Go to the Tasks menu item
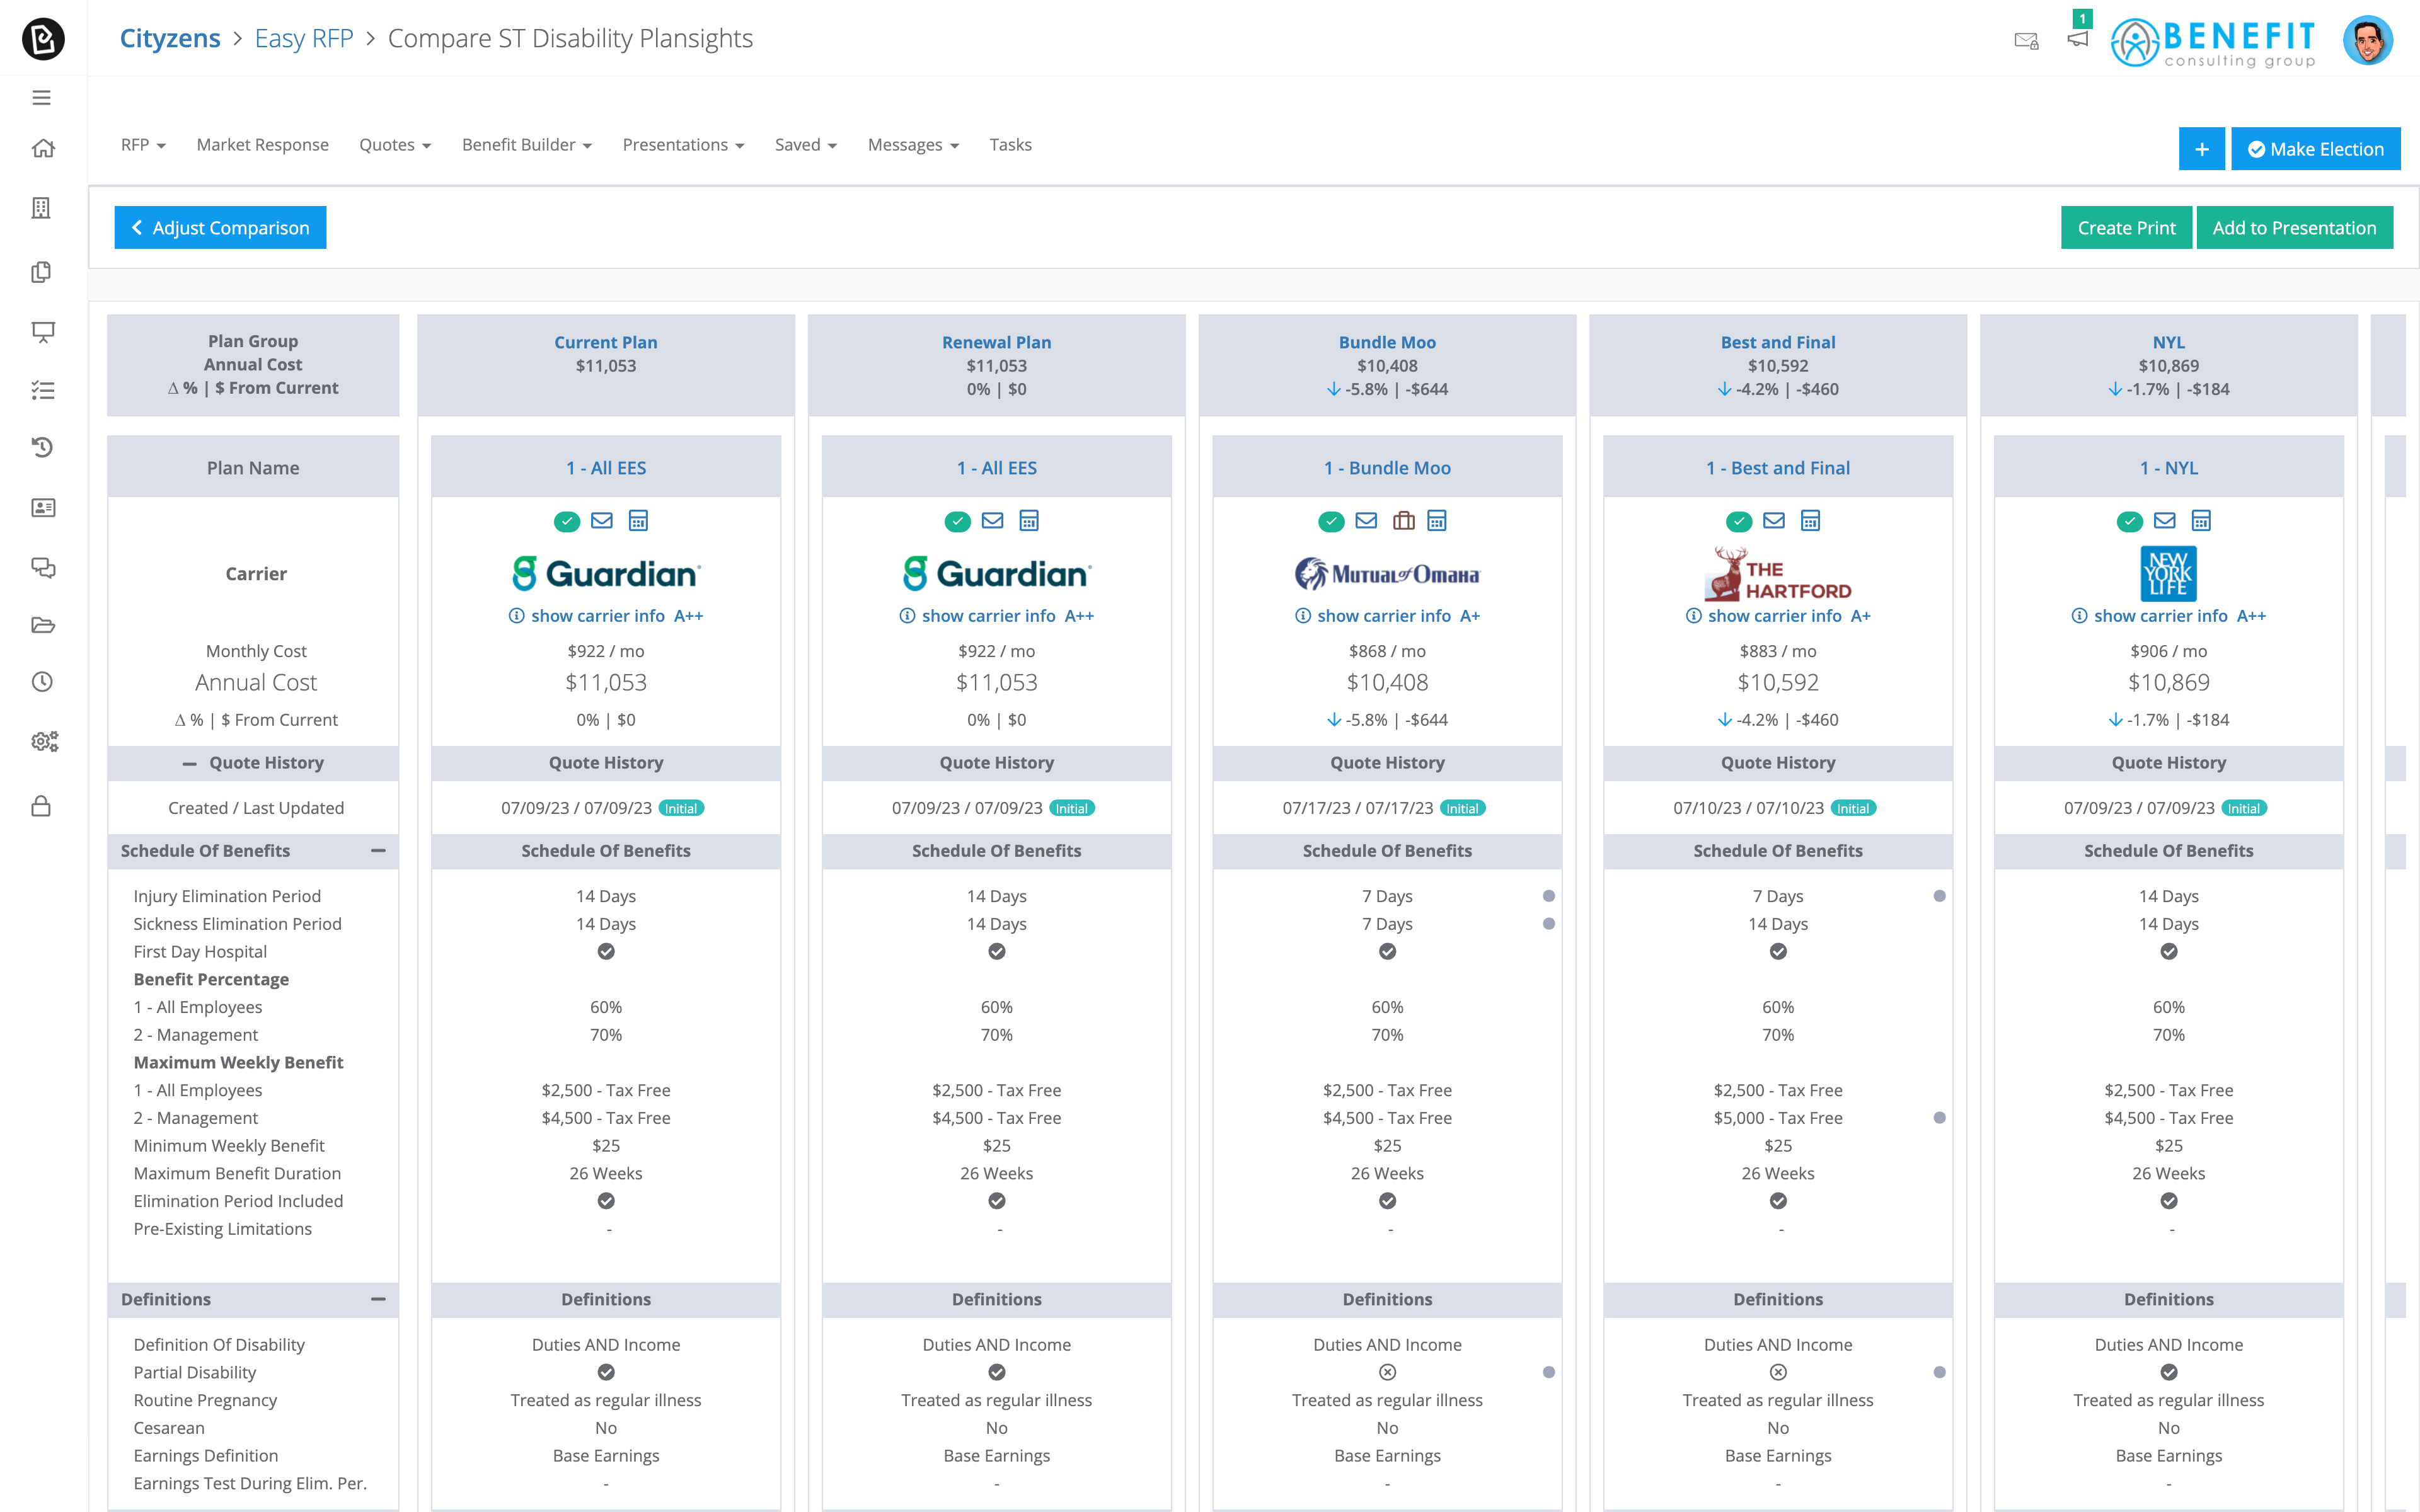 [1010, 145]
